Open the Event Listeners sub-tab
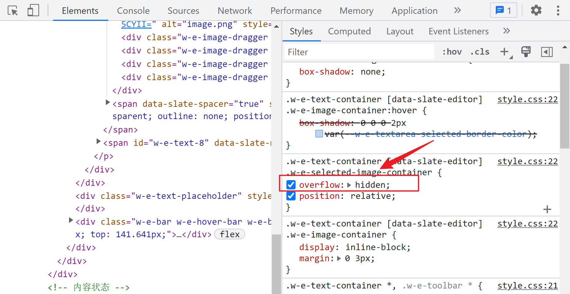 [x=458, y=31]
